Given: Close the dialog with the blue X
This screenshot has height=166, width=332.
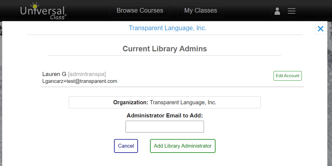Looking at the screenshot, I should coord(320,29).
